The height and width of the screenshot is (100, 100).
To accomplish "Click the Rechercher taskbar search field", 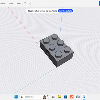I will click(35, 97).
